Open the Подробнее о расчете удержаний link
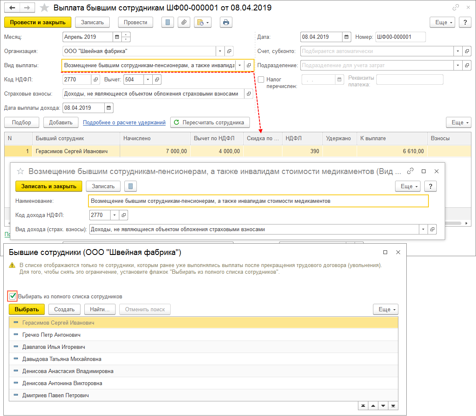 [124, 122]
